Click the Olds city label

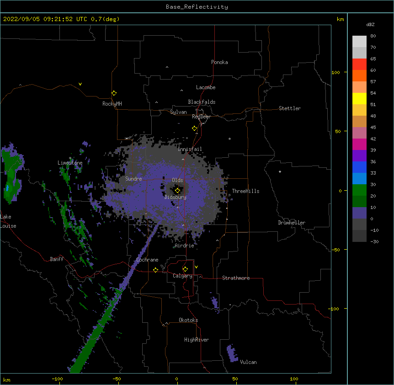(177, 180)
